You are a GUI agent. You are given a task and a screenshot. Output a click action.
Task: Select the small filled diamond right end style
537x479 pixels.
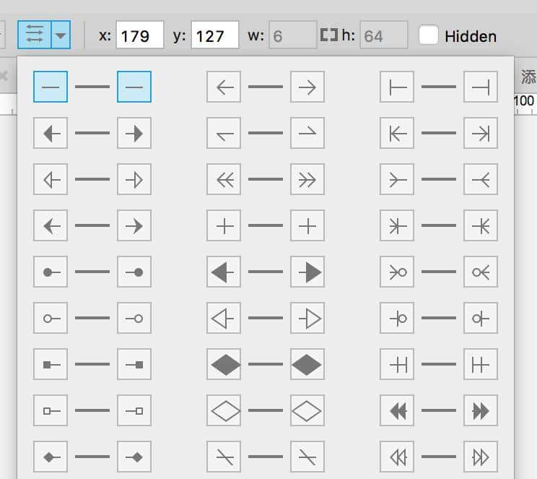coord(134,457)
